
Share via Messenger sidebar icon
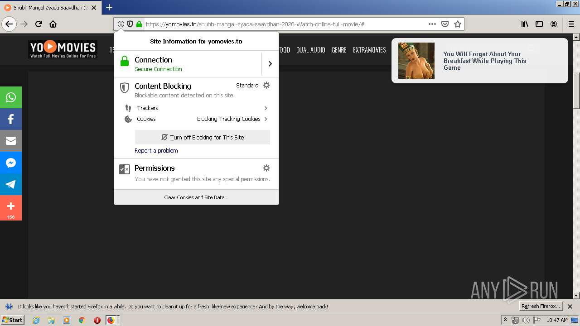[x=11, y=163]
